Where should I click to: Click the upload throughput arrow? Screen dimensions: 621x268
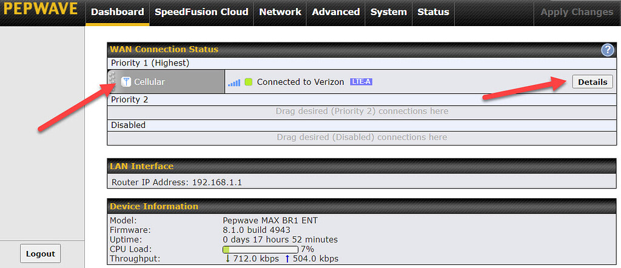[x=287, y=260]
